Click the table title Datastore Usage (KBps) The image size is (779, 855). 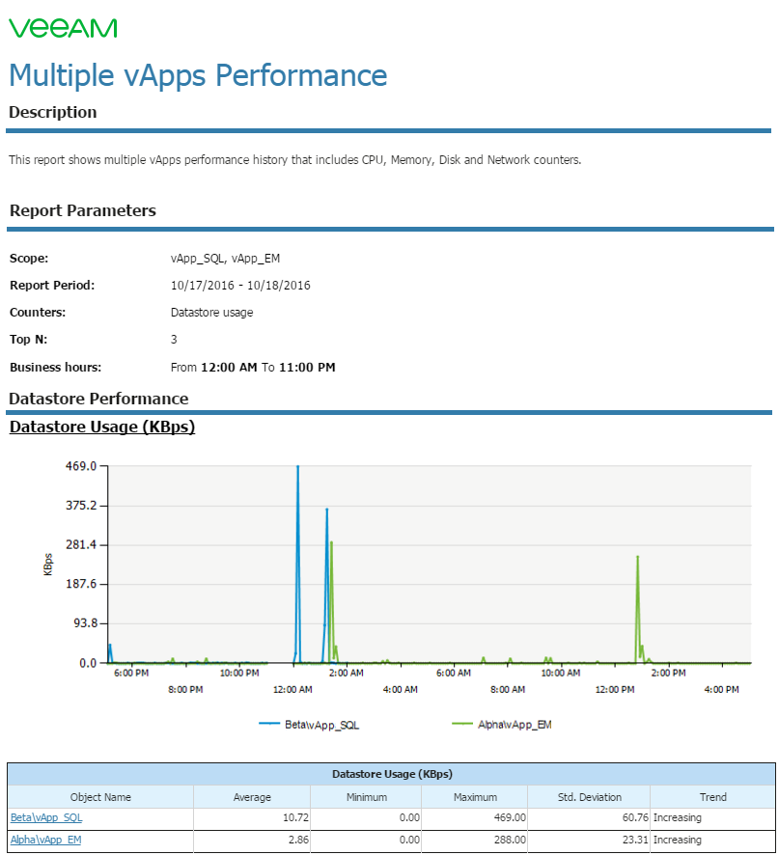[392, 774]
